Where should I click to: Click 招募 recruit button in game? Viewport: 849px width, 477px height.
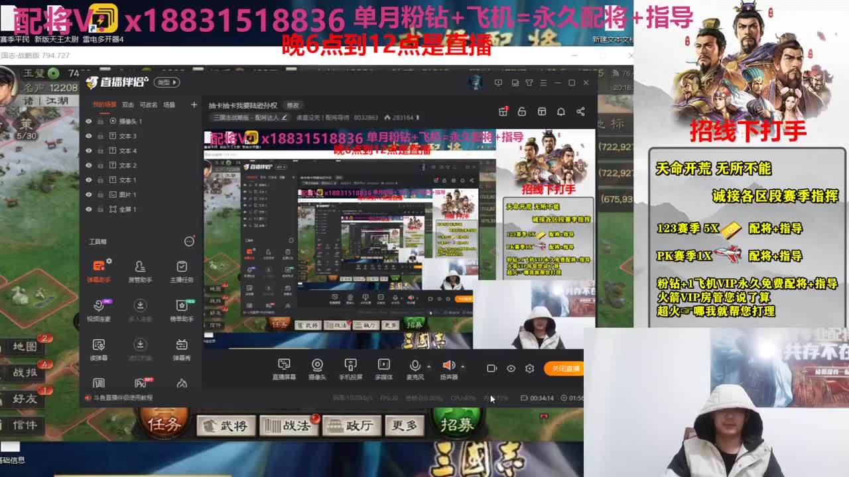pyautogui.click(x=456, y=423)
